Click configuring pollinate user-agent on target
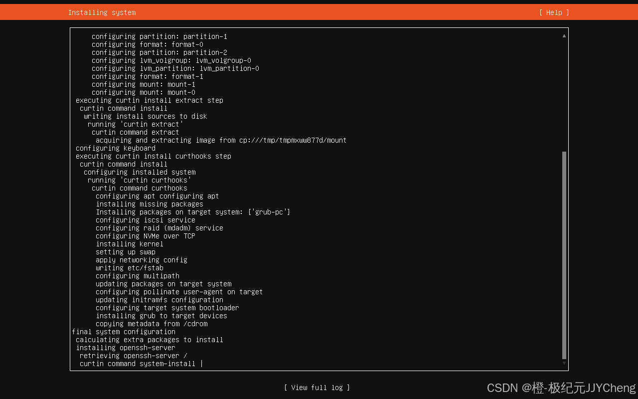The image size is (638, 399). (179, 292)
